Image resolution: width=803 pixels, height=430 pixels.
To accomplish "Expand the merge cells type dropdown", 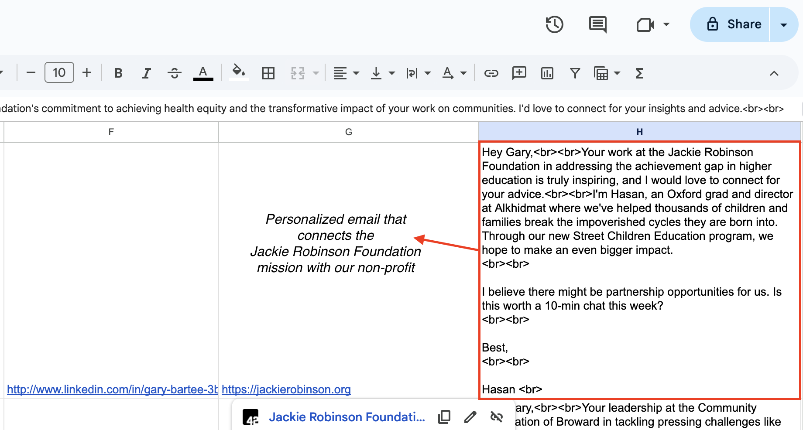I will point(316,73).
